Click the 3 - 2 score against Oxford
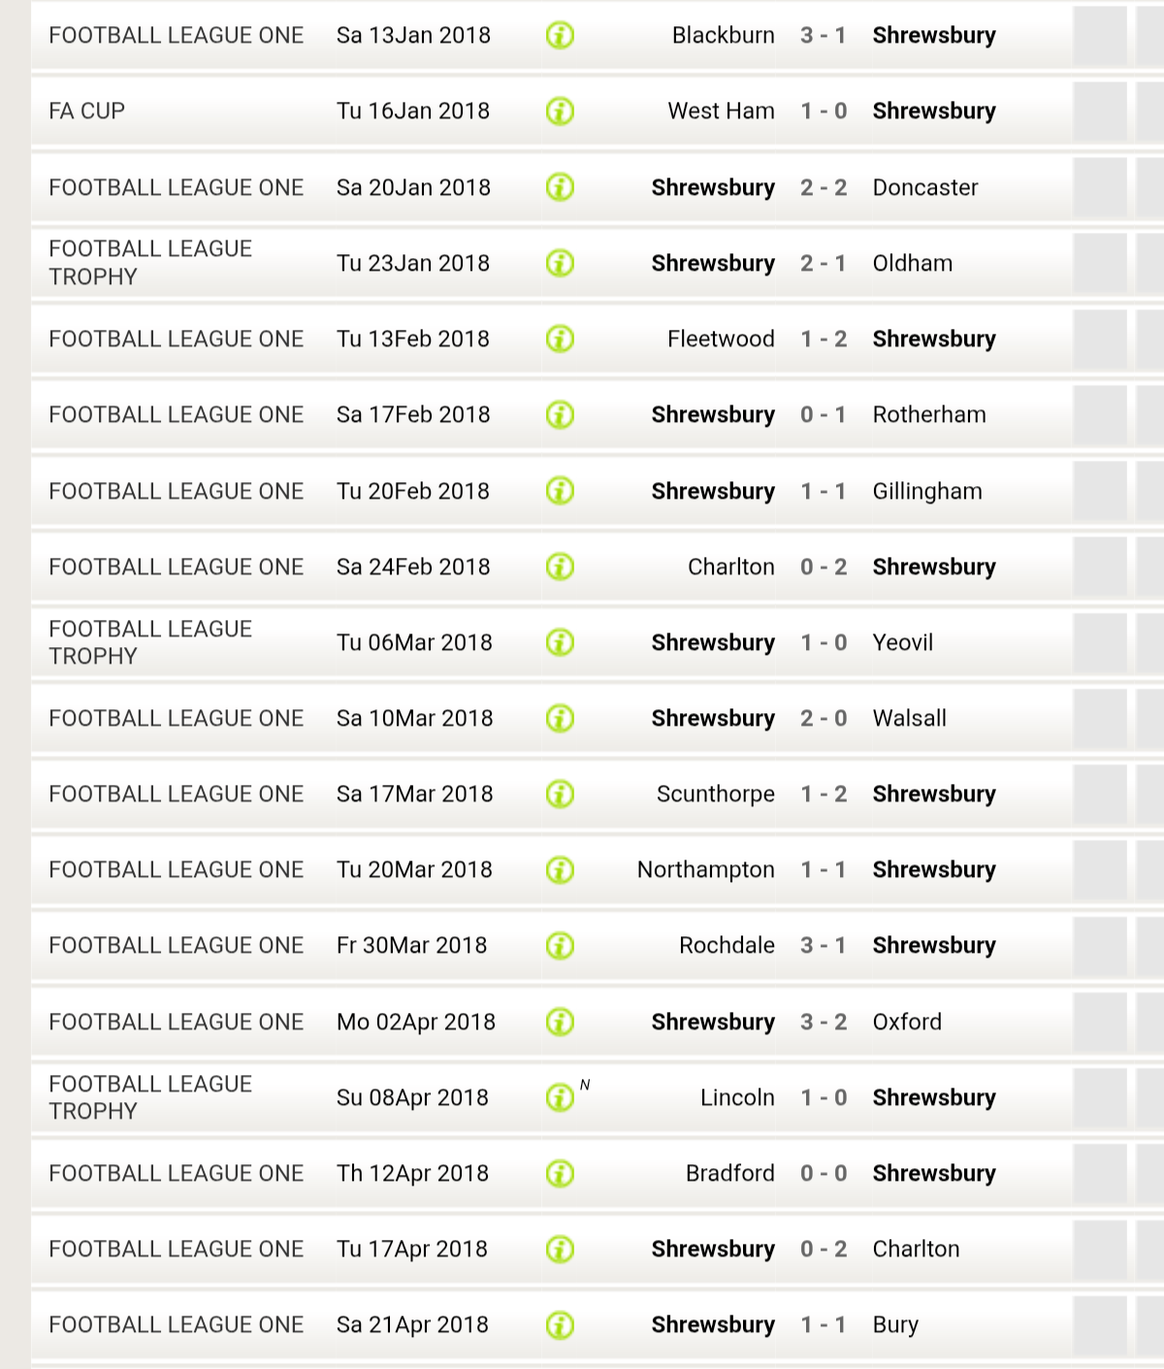The image size is (1164, 1369). [x=824, y=1022]
